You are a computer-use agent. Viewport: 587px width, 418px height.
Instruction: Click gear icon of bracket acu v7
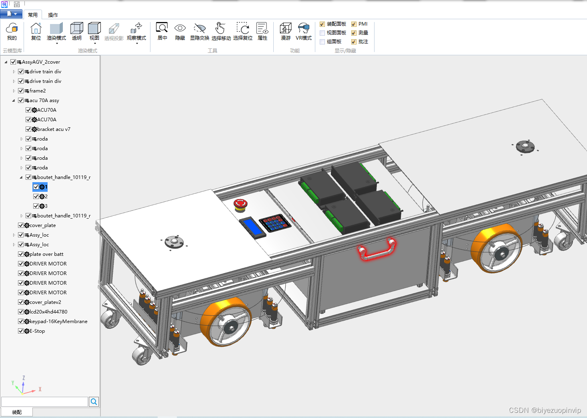point(34,129)
